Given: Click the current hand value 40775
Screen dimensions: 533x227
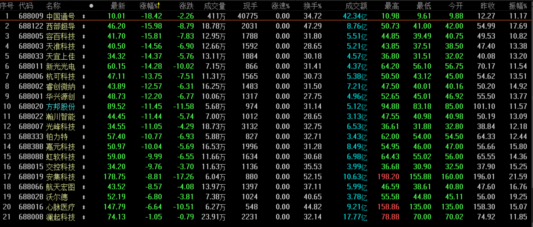Looking at the screenshot, I should point(248,16).
